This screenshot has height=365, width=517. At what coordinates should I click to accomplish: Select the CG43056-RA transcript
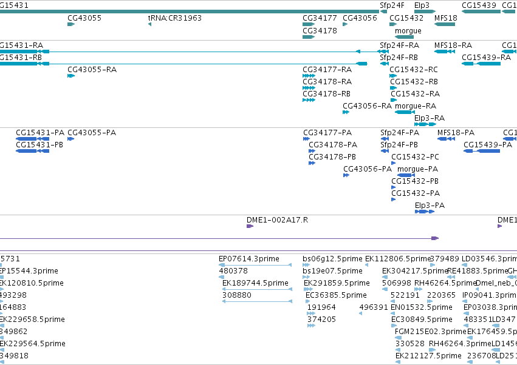click(346, 112)
